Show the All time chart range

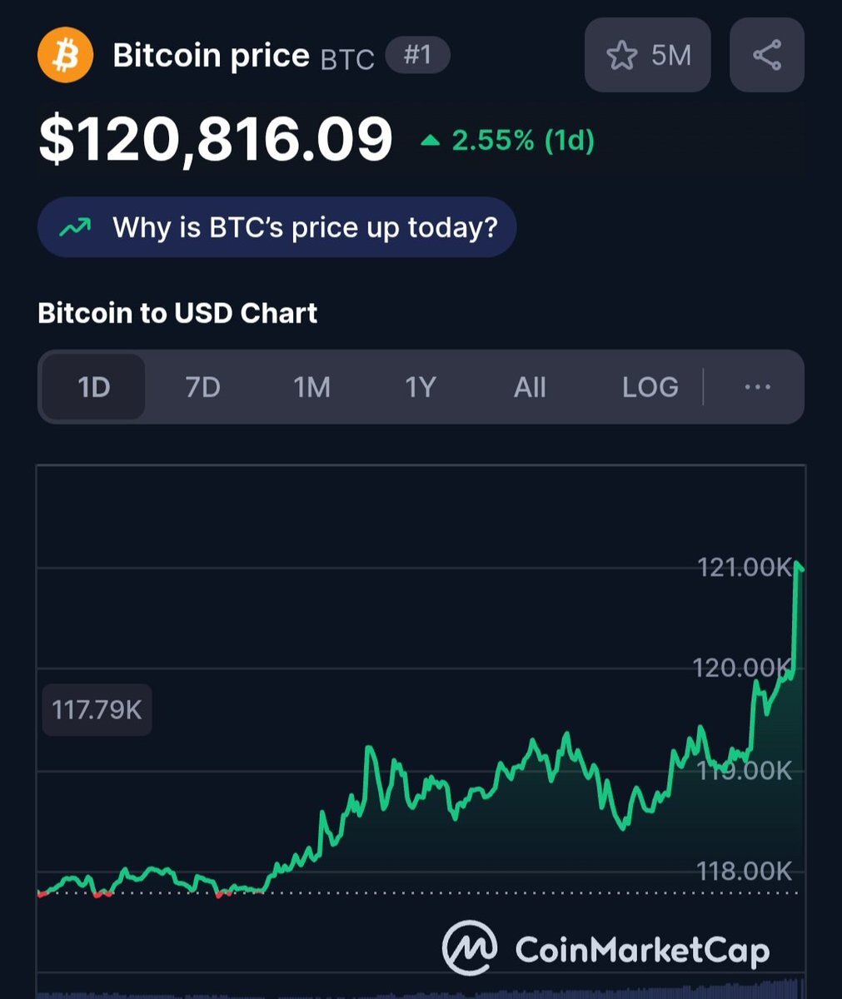pos(530,387)
